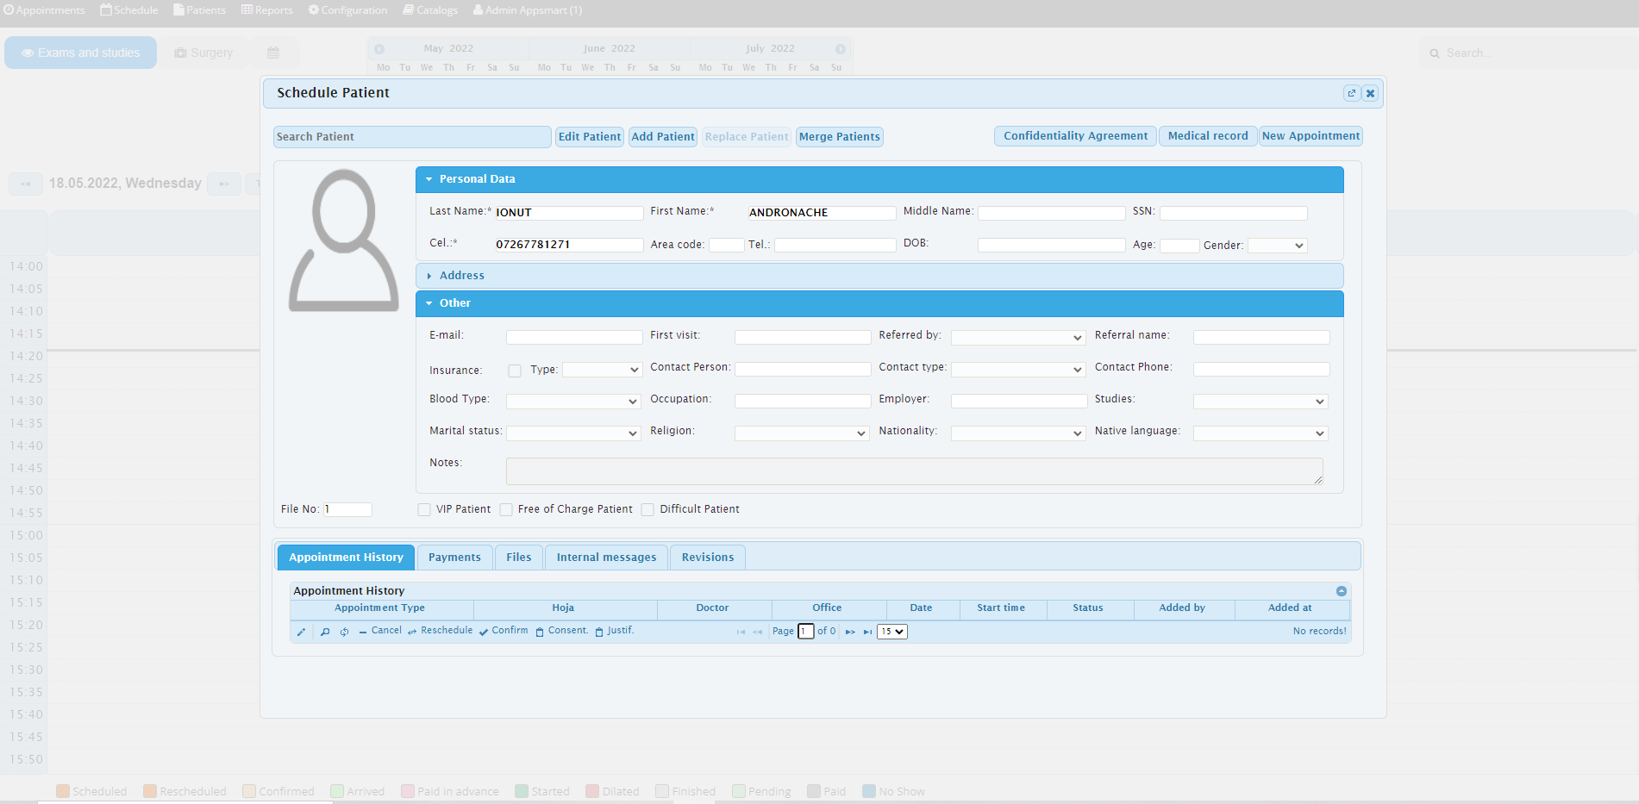Screen dimensions: 1639x804
Task: Open Reports in top navigation
Action: (x=267, y=10)
